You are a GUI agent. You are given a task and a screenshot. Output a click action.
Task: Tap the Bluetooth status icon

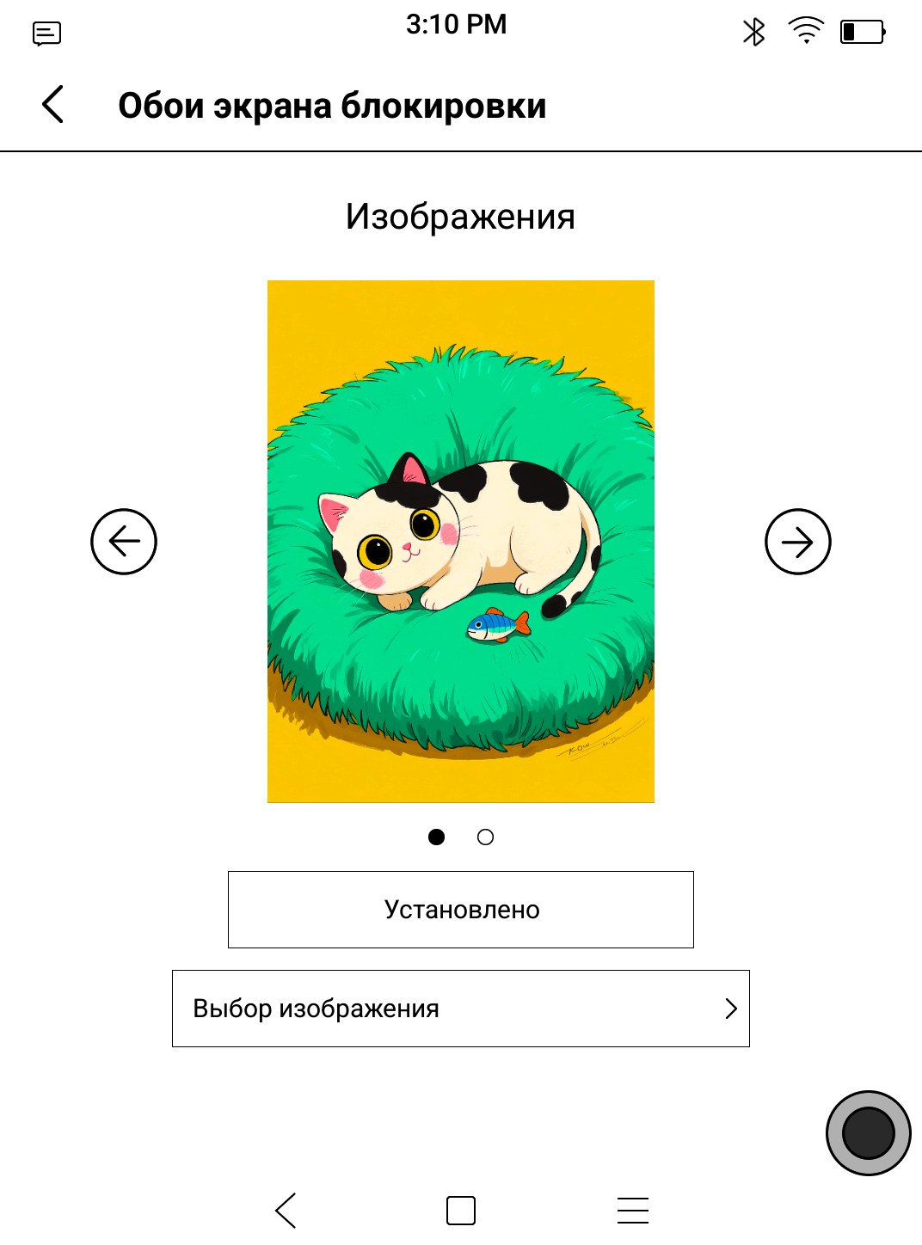coord(754,33)
